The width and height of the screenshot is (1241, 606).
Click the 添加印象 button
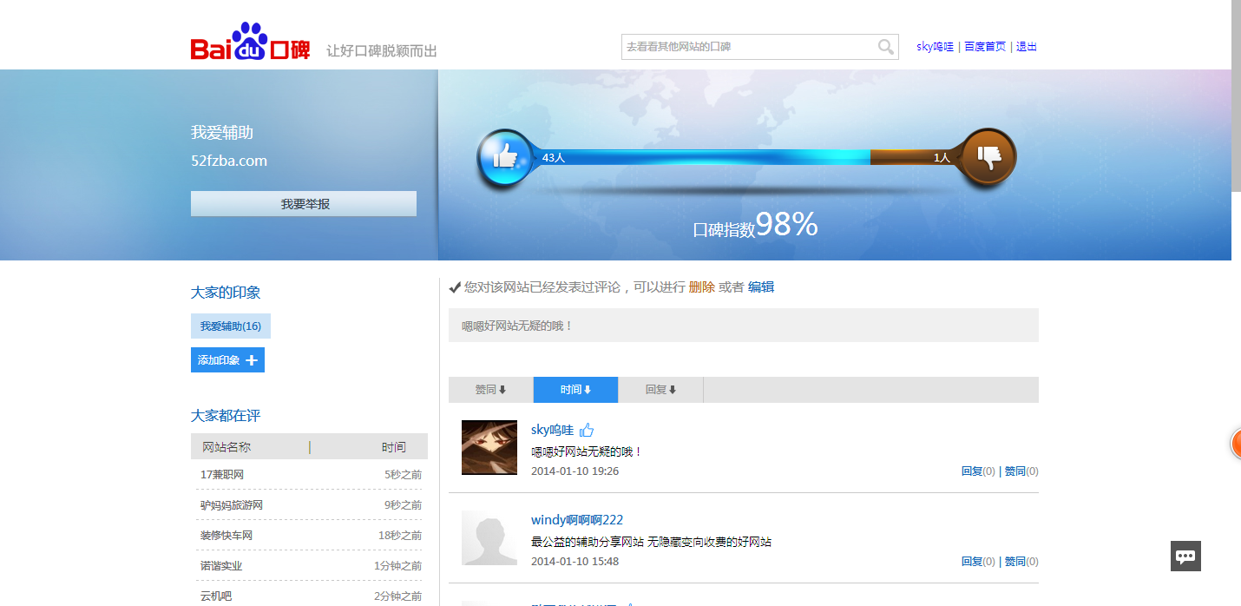(x=227, y=360)
